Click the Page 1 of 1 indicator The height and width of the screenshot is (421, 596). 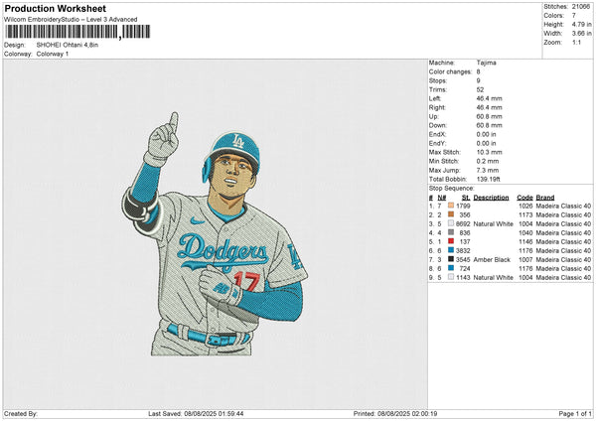pos(575,413)
